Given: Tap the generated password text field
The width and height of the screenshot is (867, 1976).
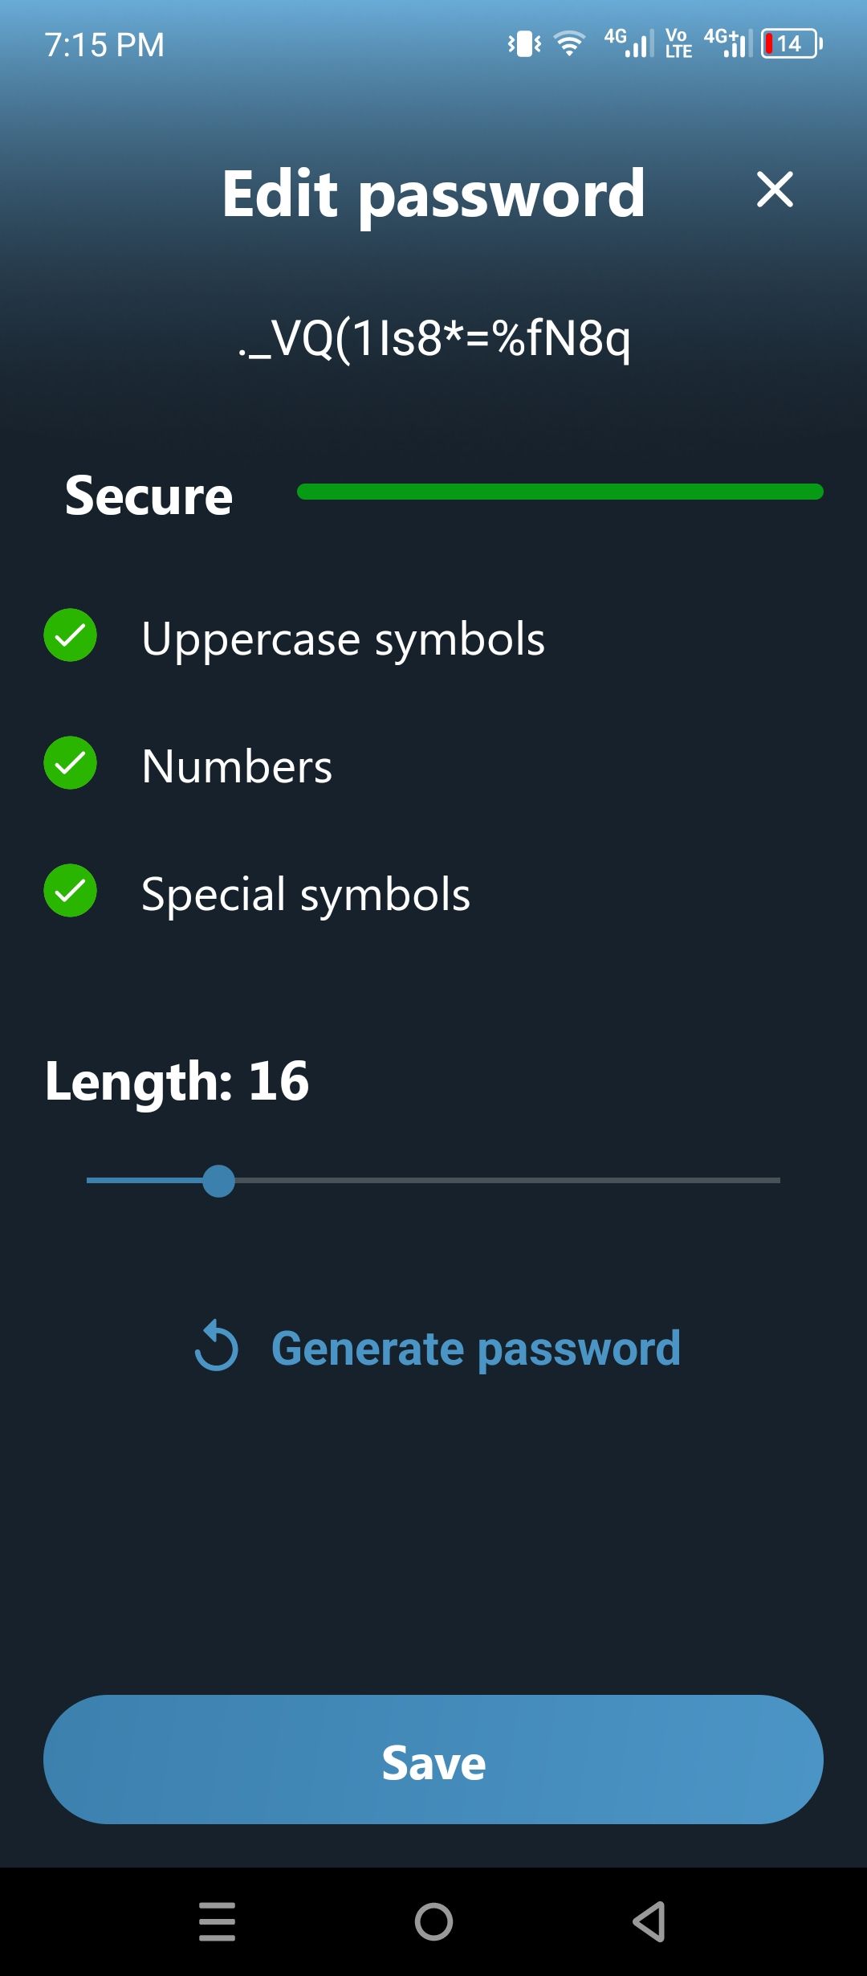Looking at the screenshot, I should (x=434, y=338).
